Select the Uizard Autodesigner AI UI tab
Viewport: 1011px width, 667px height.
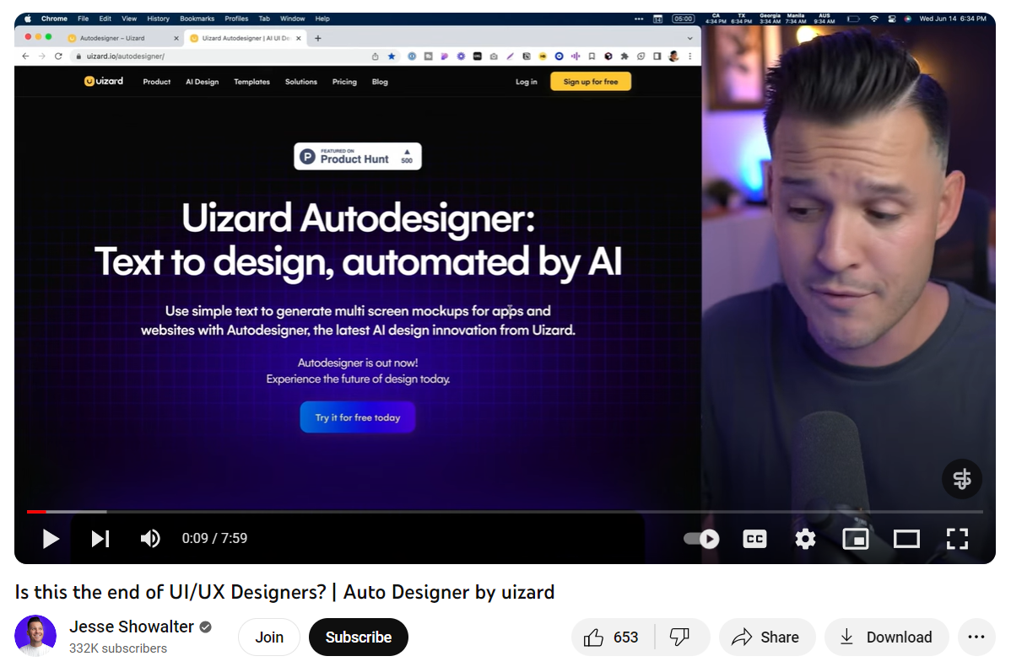tap(246, 38)
